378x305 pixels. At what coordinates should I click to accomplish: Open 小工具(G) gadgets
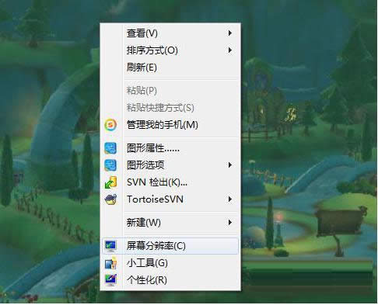tap(170, 263)
